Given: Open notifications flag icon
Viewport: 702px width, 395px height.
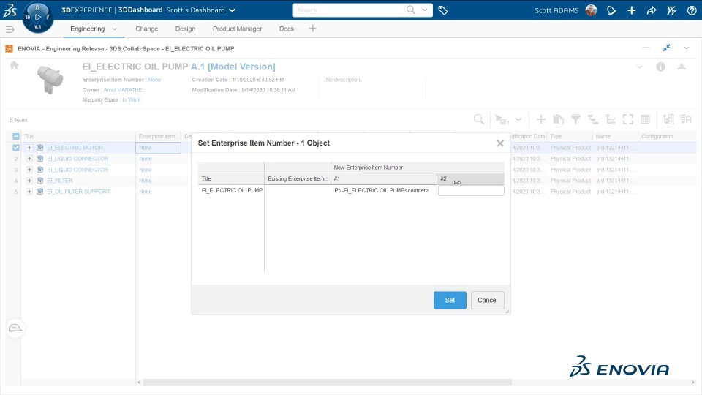Looking at the screenshot, I should coord(611,10).
